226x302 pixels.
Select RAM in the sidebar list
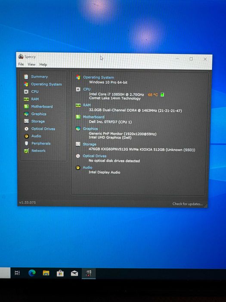pos(35,99)
